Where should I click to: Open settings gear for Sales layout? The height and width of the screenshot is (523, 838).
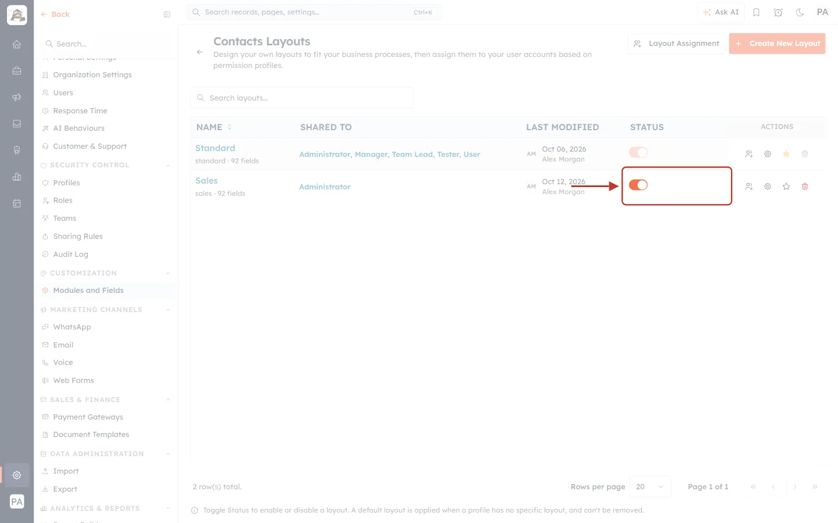[x=768, y=187]
